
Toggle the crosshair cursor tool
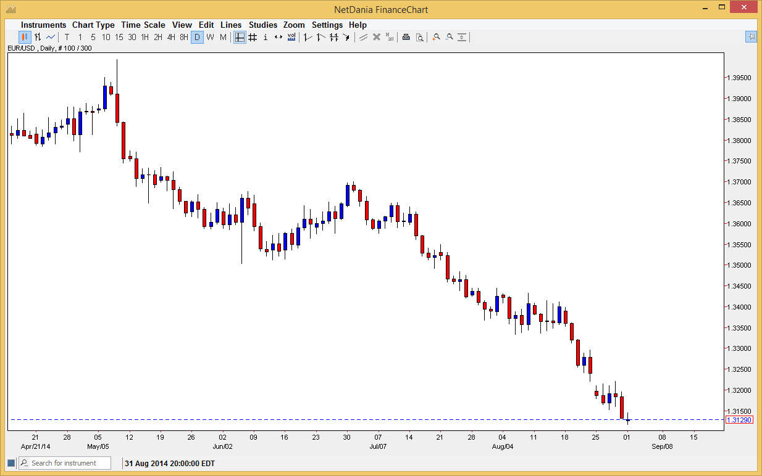tap(240, 37)
